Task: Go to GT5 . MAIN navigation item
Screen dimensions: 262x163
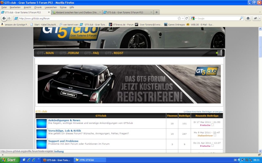Action: click(45, 53)
